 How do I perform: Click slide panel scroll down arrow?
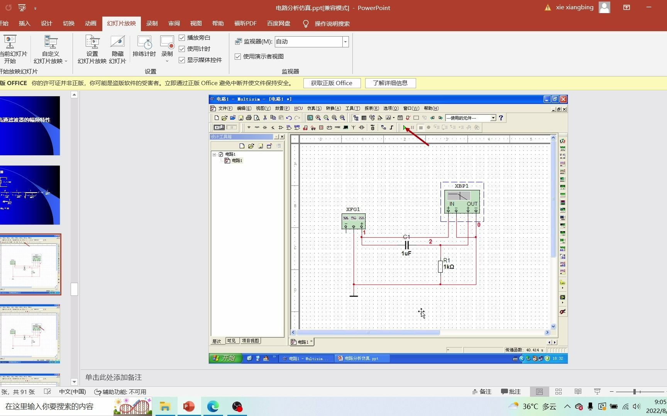74,382
